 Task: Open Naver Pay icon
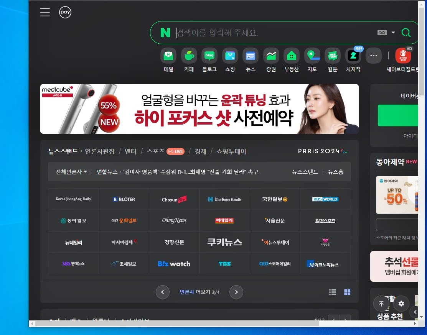[x=65, y=12]
